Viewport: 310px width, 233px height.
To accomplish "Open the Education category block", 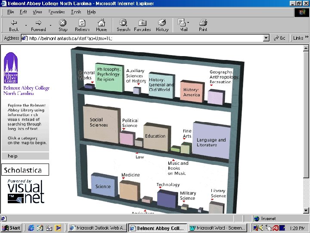I will pyautogui.click(x=157, y=137).
